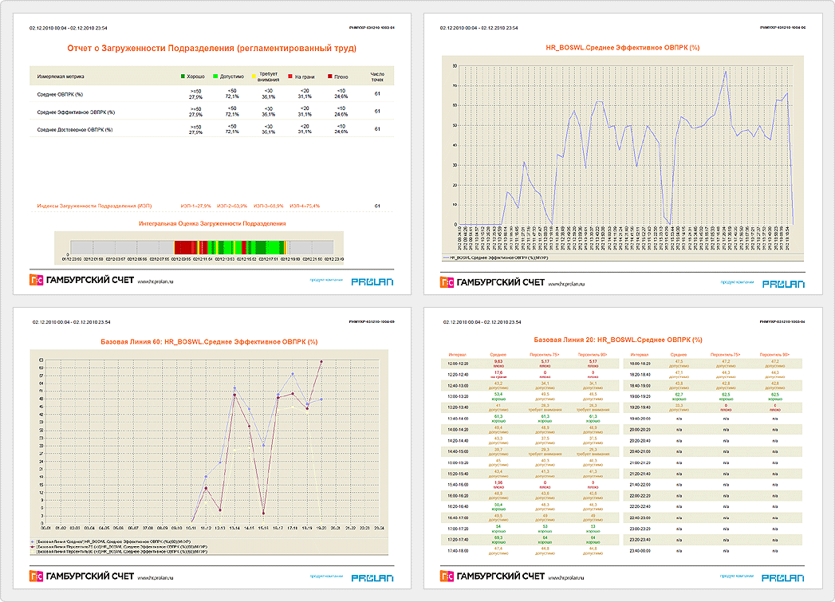
Task: Click the red На грани legend swatch
Action: pyautogui.click(x=291, y=77)
